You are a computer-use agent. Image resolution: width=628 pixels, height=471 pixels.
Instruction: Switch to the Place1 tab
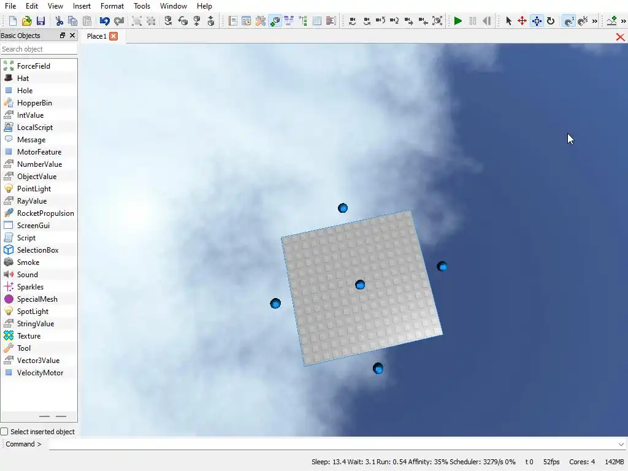pyautogui.click(x=96, y=36)
